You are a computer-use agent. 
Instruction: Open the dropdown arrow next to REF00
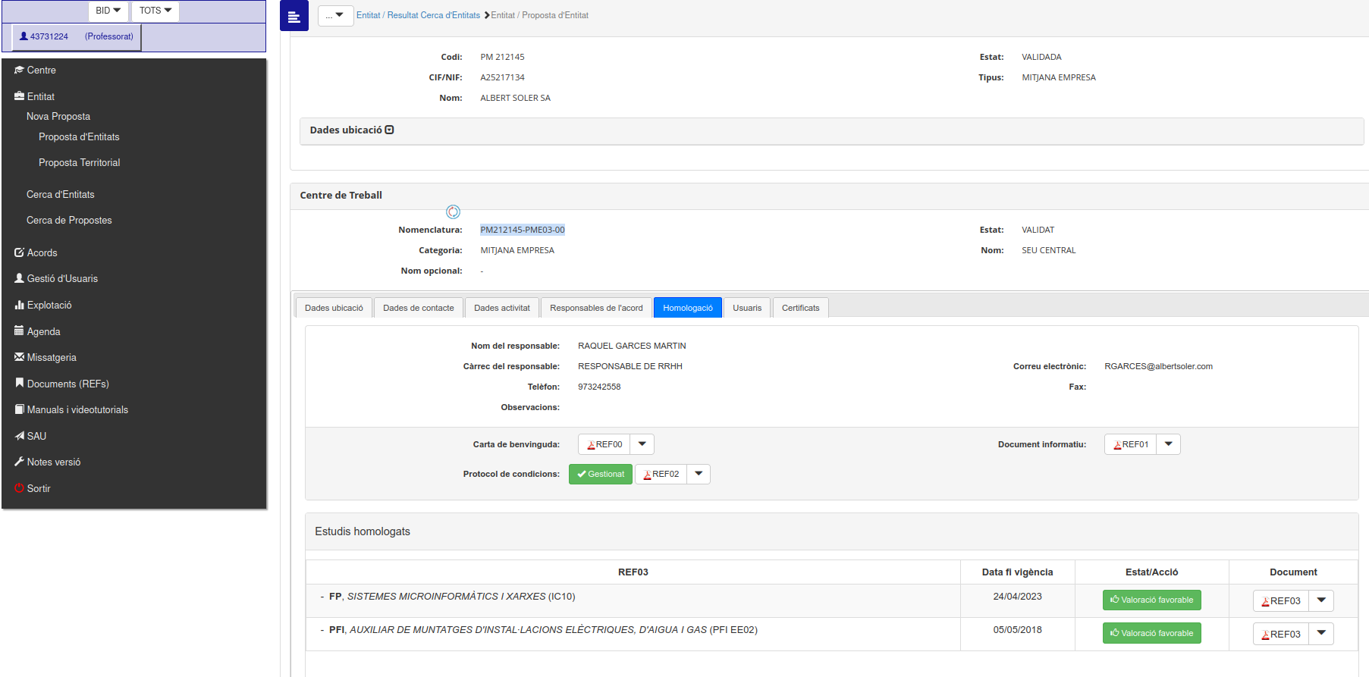642,444
